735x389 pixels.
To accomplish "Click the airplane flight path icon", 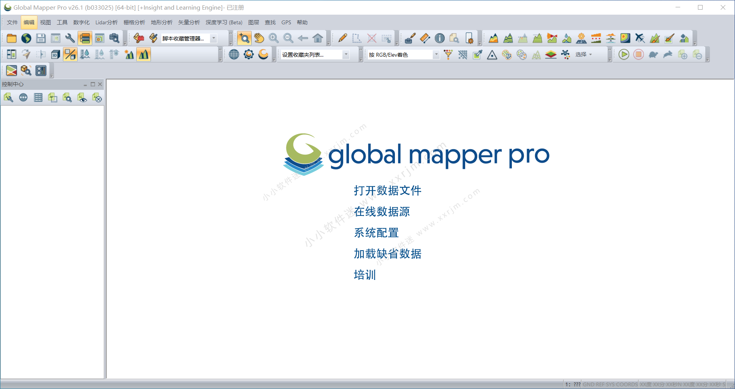I will [640, 38].
